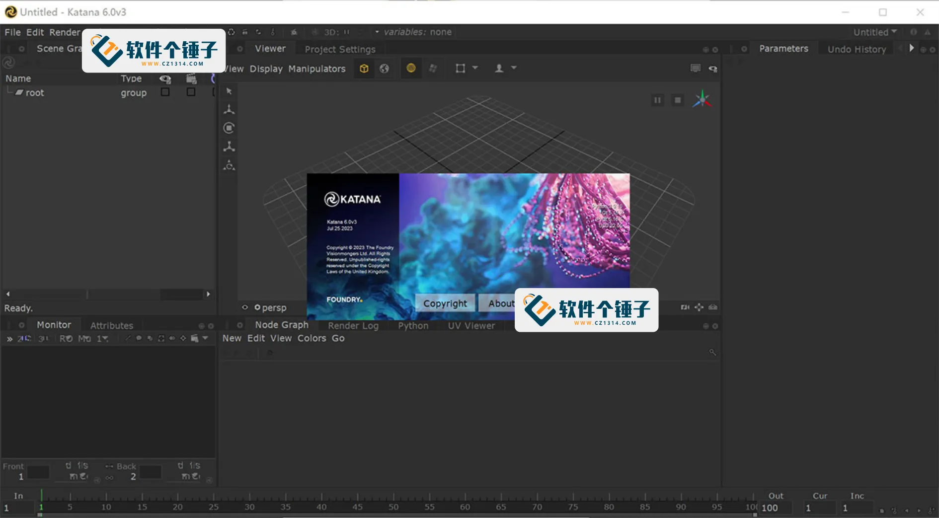The height and width of the screenshot is (518, 939).
Task: Open the Manipulators menu
Action: click(x=316, y=69)
